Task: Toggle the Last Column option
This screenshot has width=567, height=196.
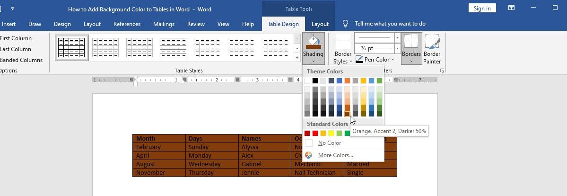Action: pos(16,49)
